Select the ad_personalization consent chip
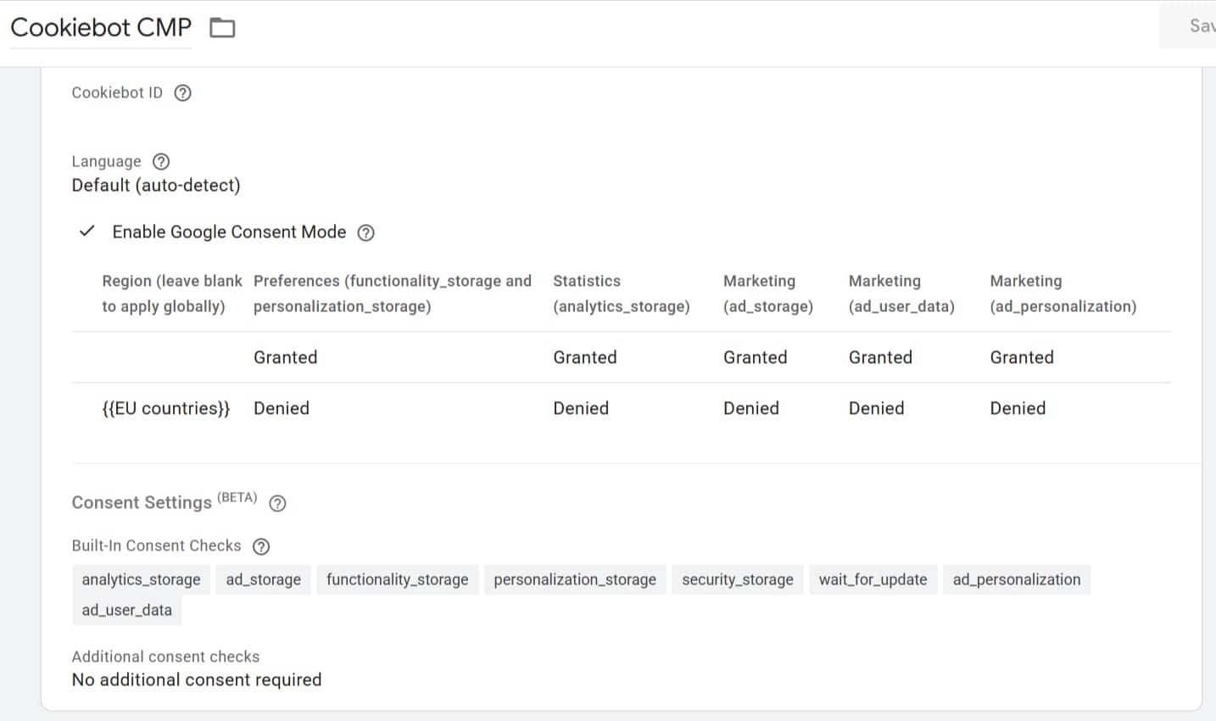 tap(1017, 579)
